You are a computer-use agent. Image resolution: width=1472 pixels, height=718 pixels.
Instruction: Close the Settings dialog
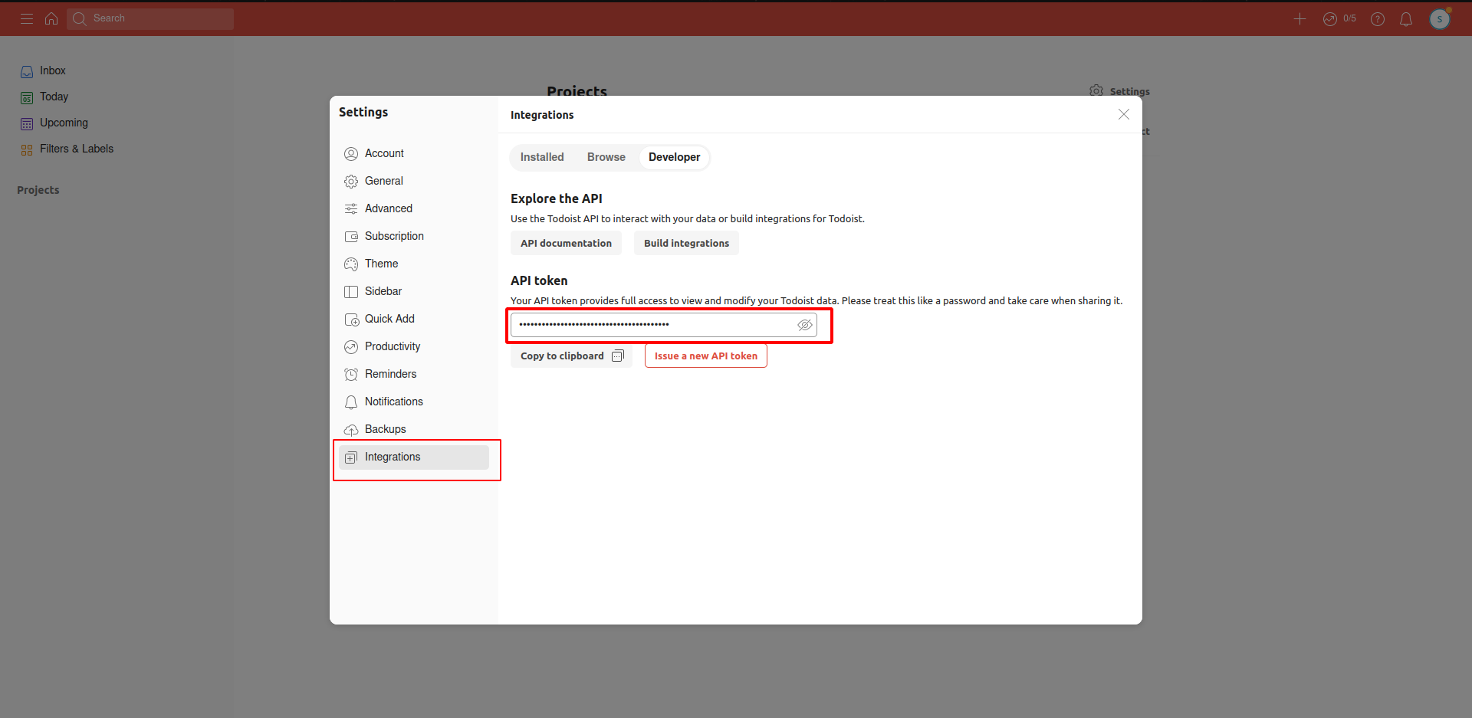[x=1124, y=114]
